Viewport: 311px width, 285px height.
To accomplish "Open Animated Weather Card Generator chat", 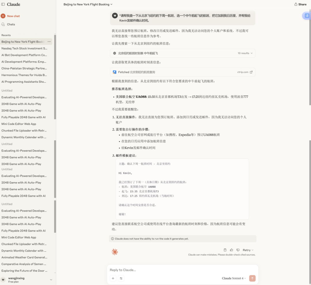I will tap(24, 257).
